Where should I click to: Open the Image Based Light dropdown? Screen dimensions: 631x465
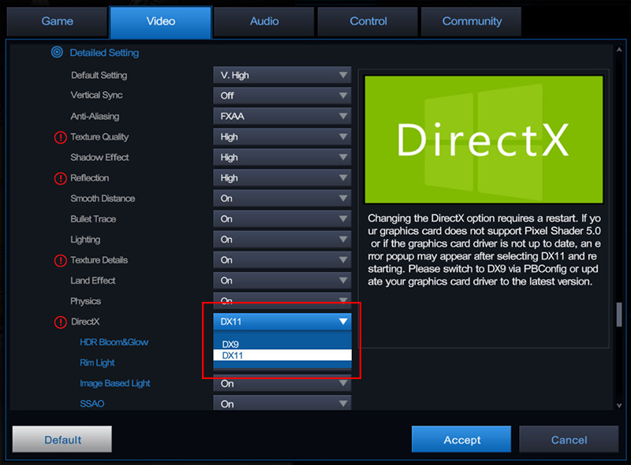click(282, 383)
